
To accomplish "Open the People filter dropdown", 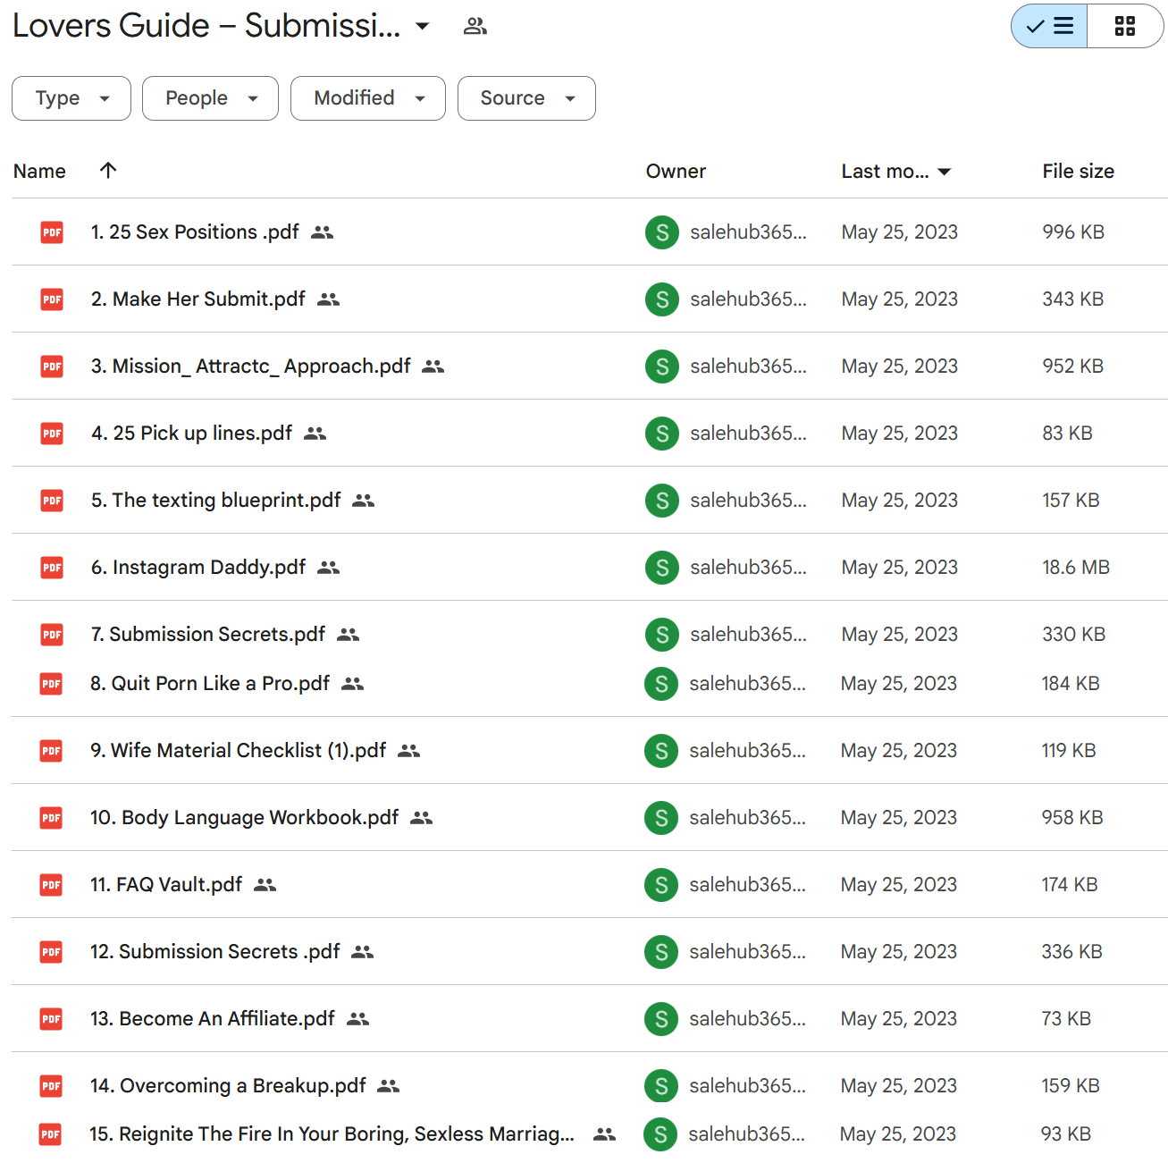I will pyautogui.click(x=210, y=98).
